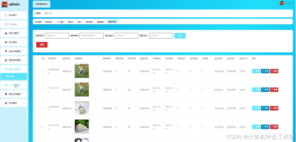Click the 寄养视频管理 sidebar icon
Image resolution: width=296 pixels, height=142 pixels.
click(6, 94)
